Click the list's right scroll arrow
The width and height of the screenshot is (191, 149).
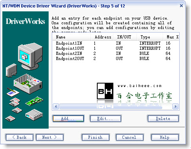pos(176,106)
